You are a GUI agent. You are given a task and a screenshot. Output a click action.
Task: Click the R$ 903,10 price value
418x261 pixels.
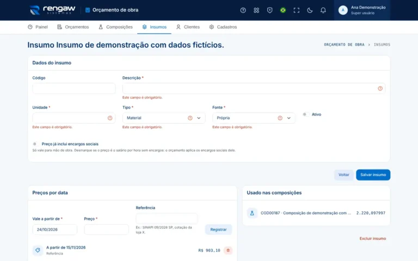(209, 250)
